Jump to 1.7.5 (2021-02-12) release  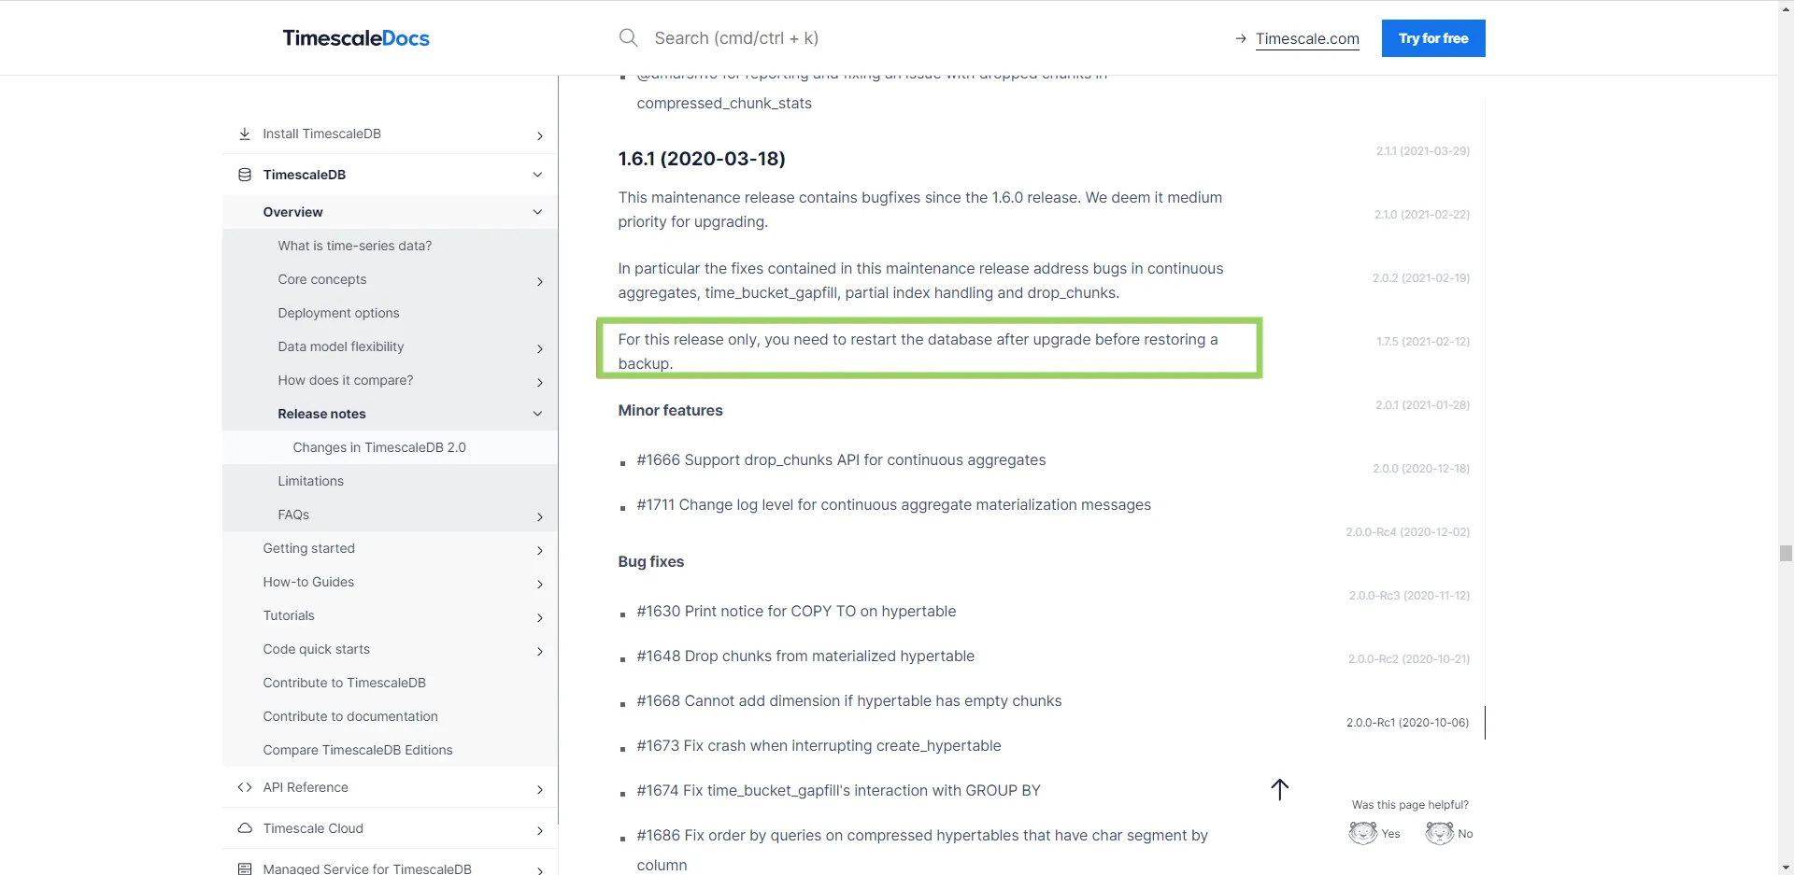(x=1422, y=342)
